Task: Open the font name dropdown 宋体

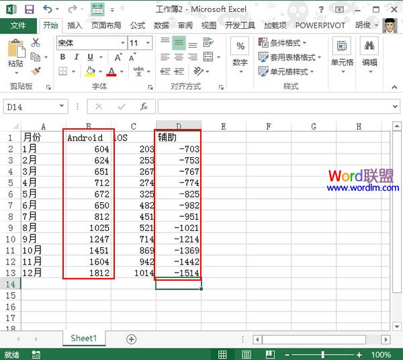Action: coord(123,43)
